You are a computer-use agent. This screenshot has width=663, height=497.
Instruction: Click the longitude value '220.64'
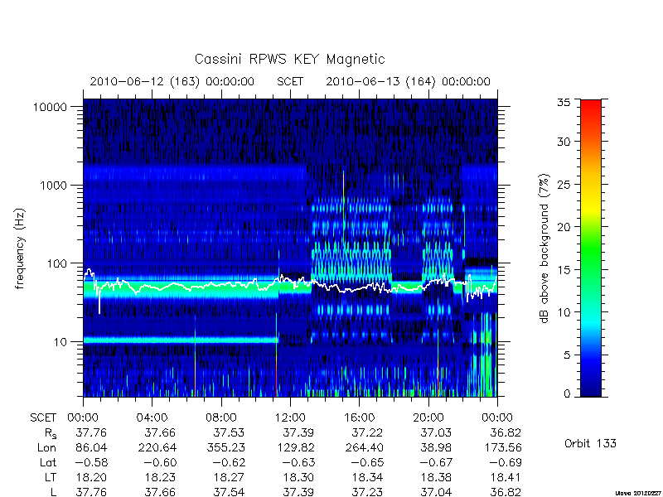tap(157, 447)
